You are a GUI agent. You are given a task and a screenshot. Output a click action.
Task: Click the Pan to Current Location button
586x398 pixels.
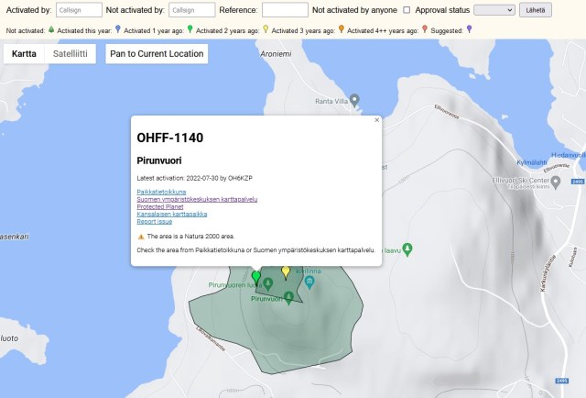coord(156,53)
